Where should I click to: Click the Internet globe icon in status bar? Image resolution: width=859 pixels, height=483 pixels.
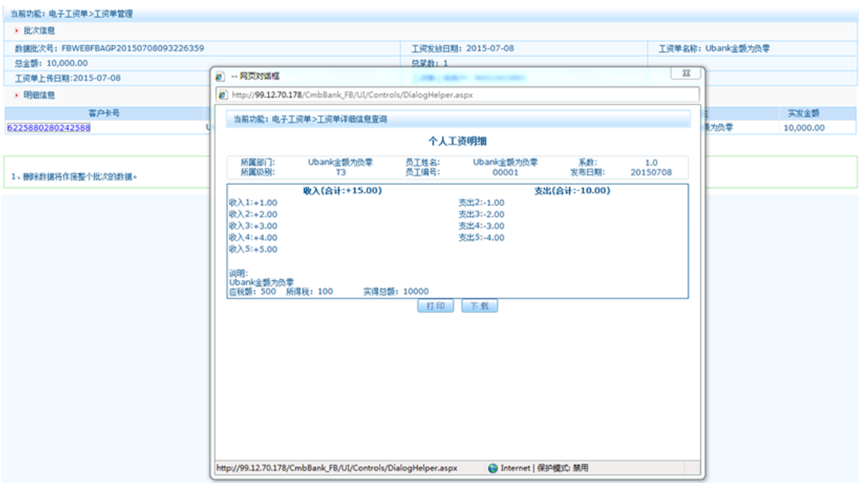[493, 468]
